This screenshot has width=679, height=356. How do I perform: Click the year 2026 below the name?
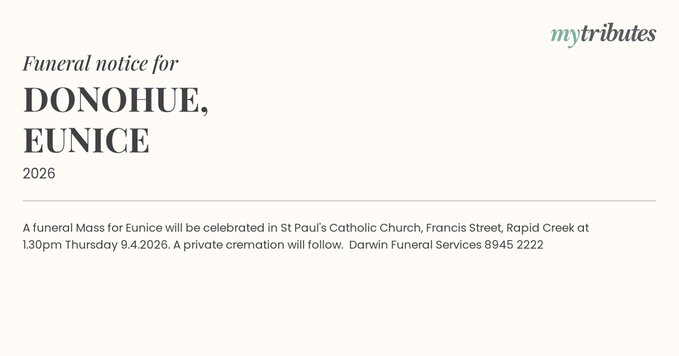coord(39,173)
